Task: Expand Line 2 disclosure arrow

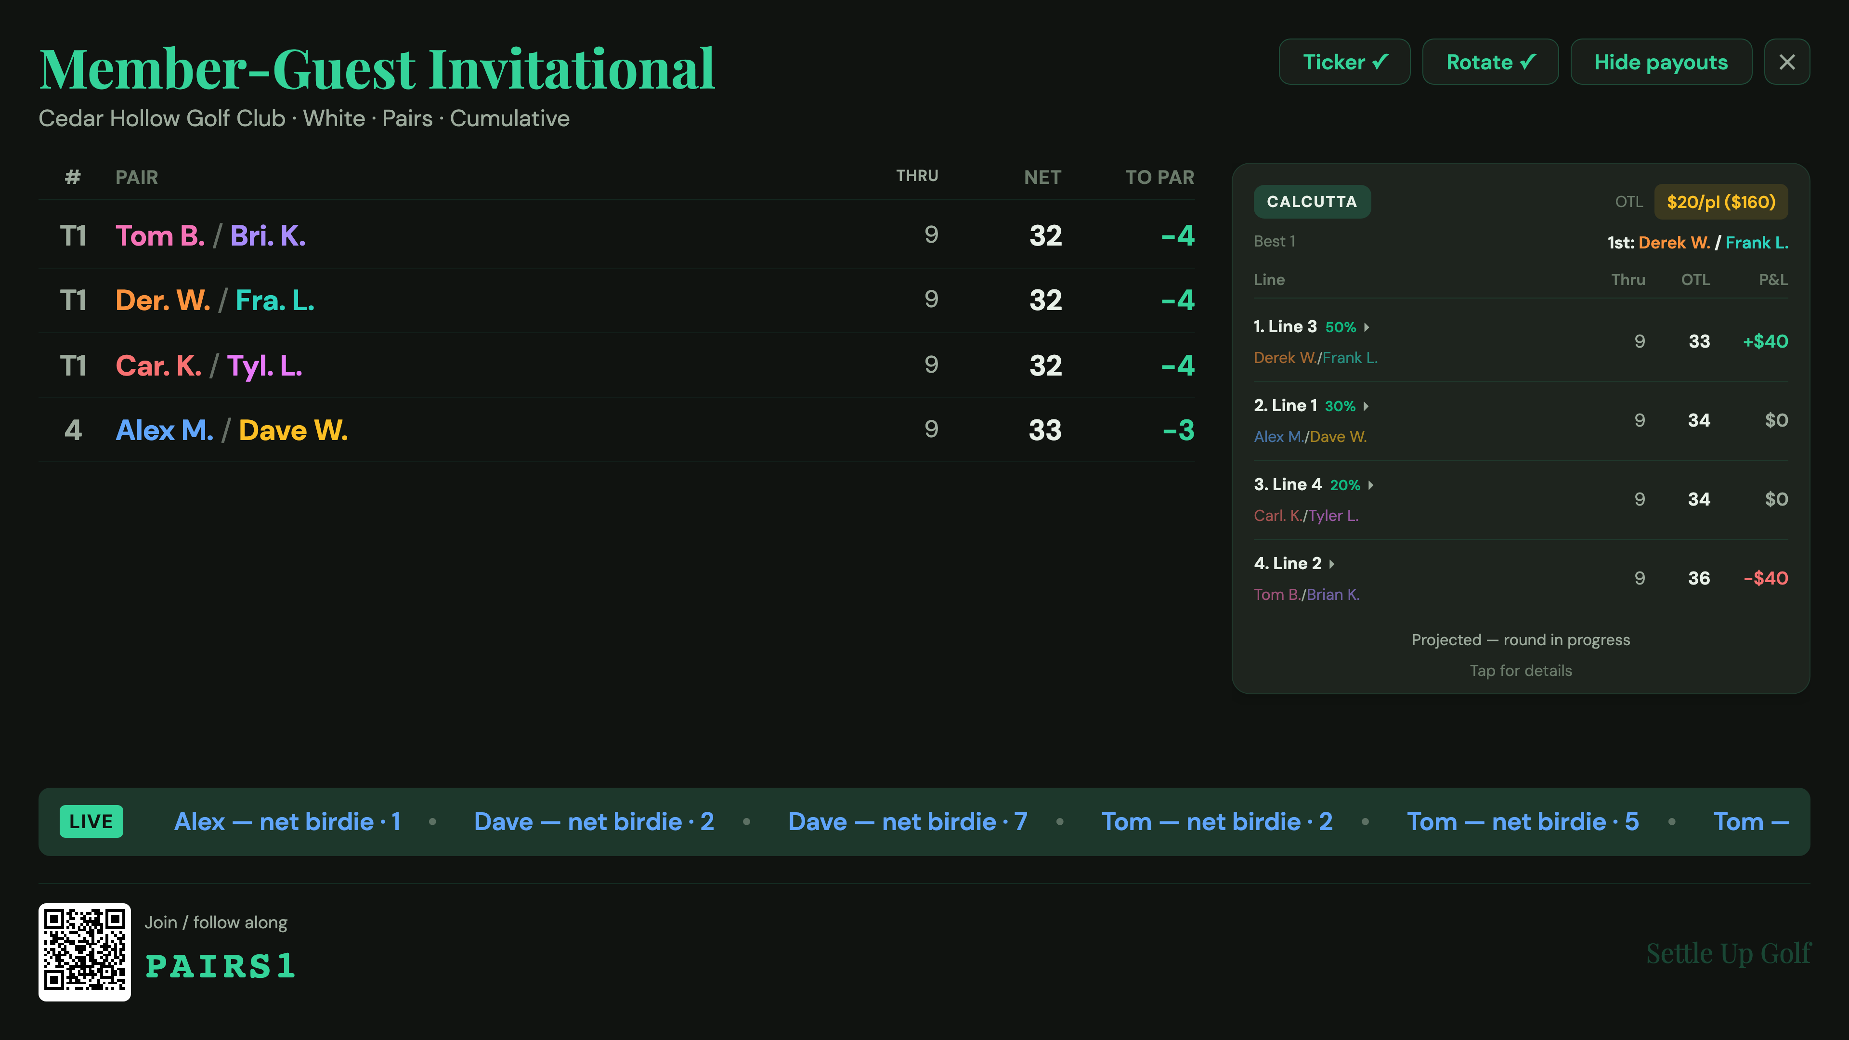Action: (1332, 564)
